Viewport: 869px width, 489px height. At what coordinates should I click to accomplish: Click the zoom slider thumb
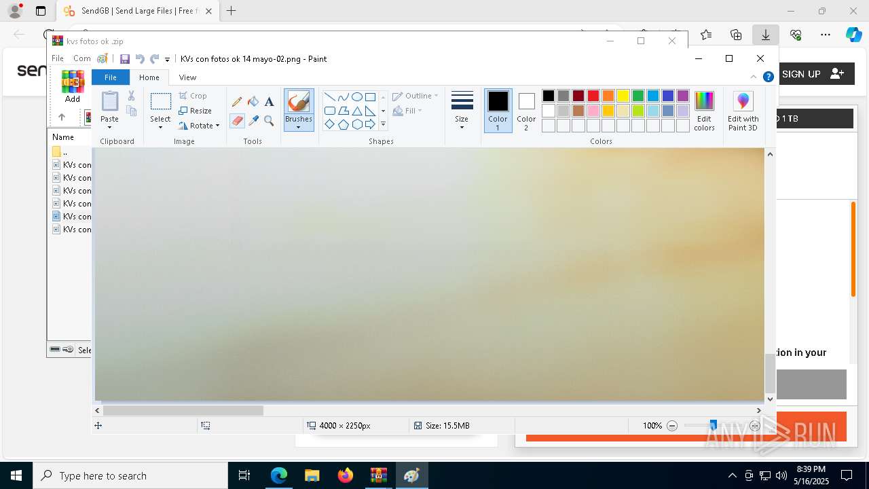point(713,426)
